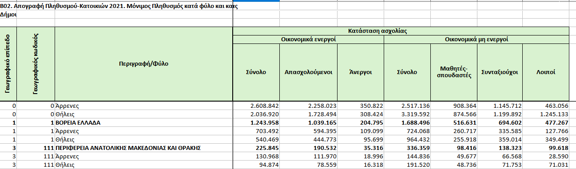This screenshot has width=576, height=169.
Task: Pick the bold cell containing 516.631
Action: (454, 123)
